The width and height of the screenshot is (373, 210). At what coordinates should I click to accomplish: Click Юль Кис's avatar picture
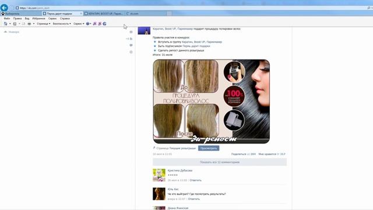coord(159,194)
